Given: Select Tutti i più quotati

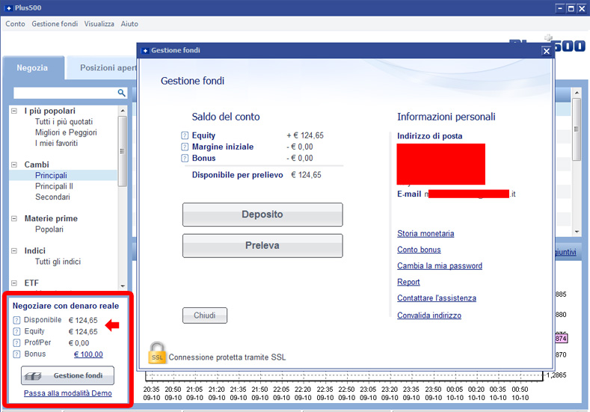Looking at the screenshot, I should click(64, 122).
